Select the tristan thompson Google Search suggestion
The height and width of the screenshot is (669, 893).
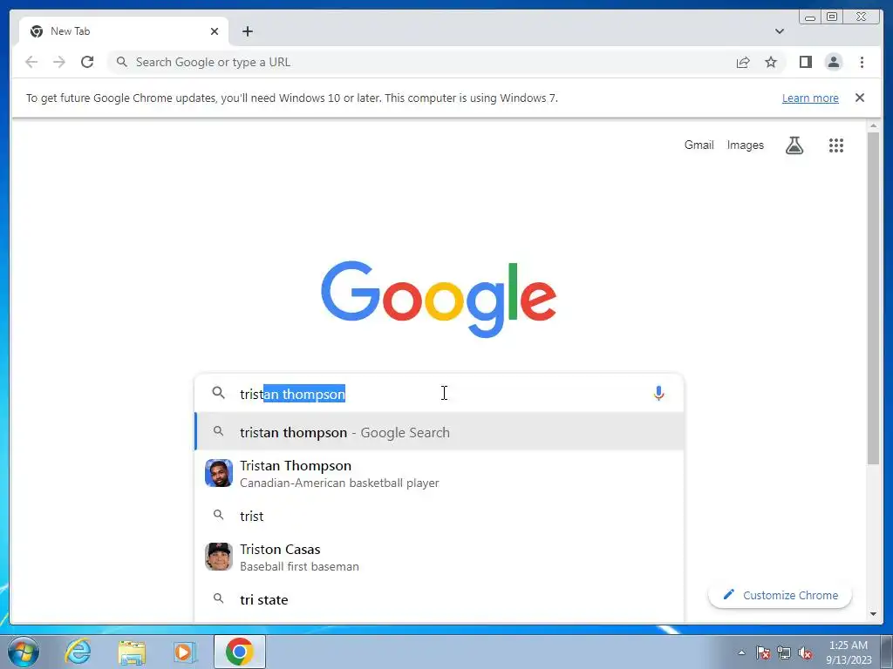440,432
